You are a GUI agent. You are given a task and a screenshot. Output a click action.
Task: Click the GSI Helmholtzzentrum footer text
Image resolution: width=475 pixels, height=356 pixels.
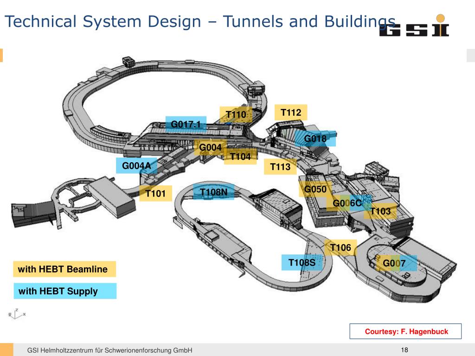109,350
